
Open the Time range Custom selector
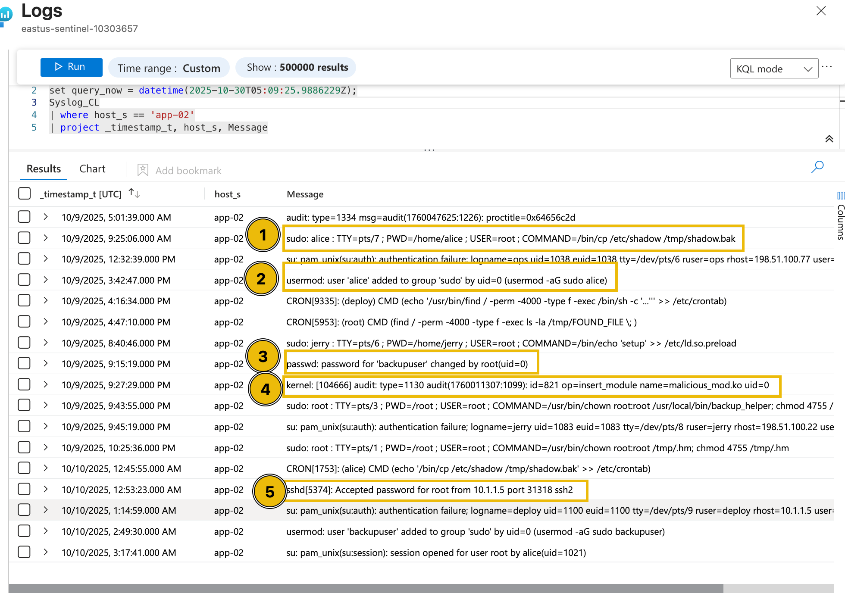pyautogui.click(x=169, y=68)
